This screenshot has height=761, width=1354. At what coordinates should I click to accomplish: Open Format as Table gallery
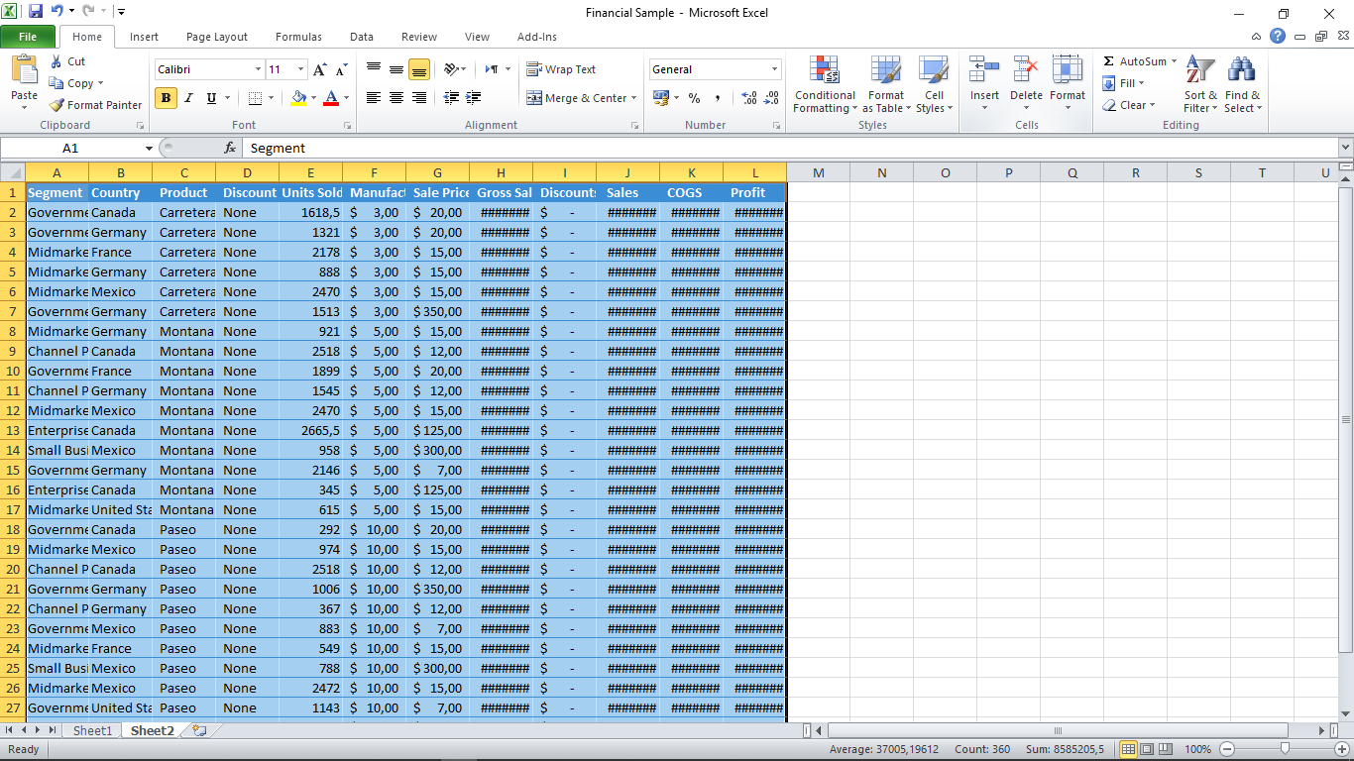[886, 85]
